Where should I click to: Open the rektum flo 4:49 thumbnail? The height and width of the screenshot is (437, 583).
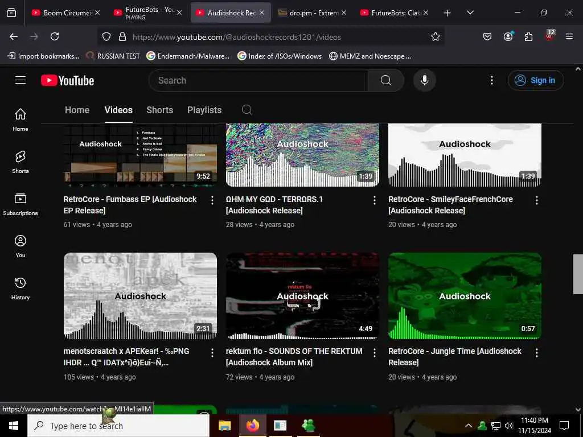[302, 296]
